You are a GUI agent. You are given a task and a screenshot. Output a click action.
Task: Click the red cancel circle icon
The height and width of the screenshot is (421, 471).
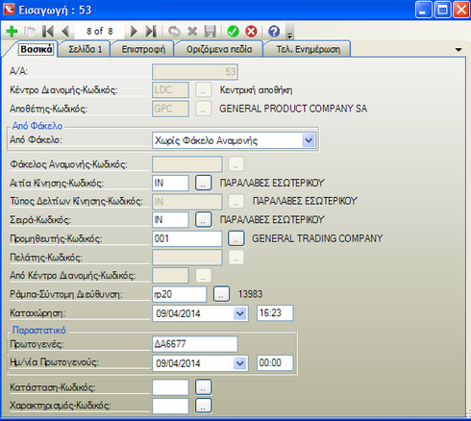[x=251, y=32]
